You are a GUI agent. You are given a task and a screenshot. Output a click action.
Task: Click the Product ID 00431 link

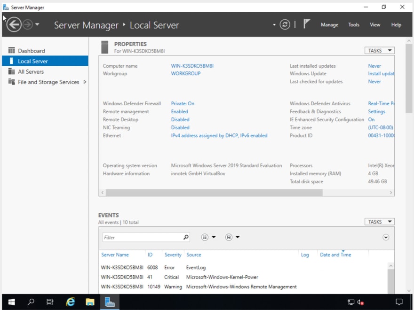pos(381,135)
